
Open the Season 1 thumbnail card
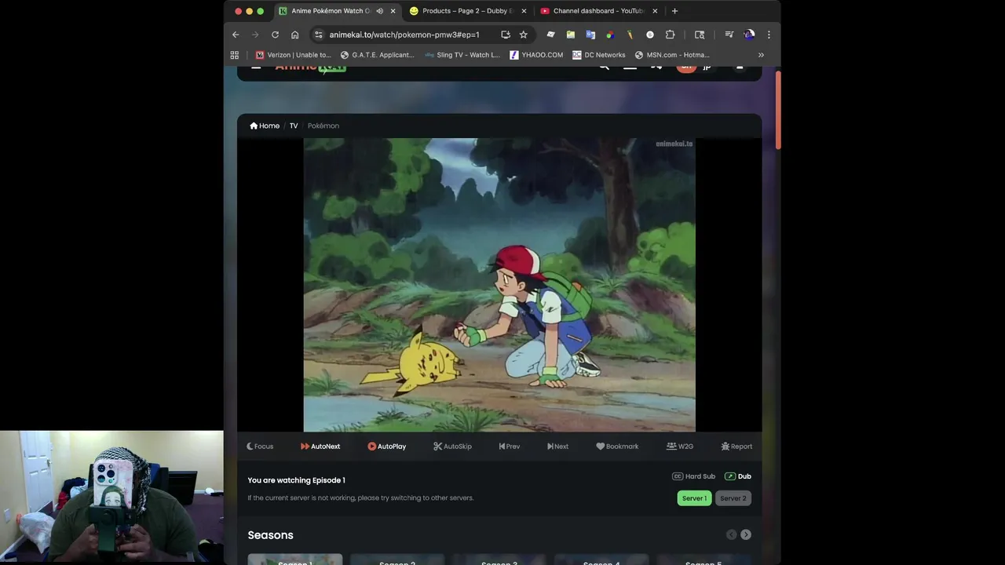coord(295,560)
